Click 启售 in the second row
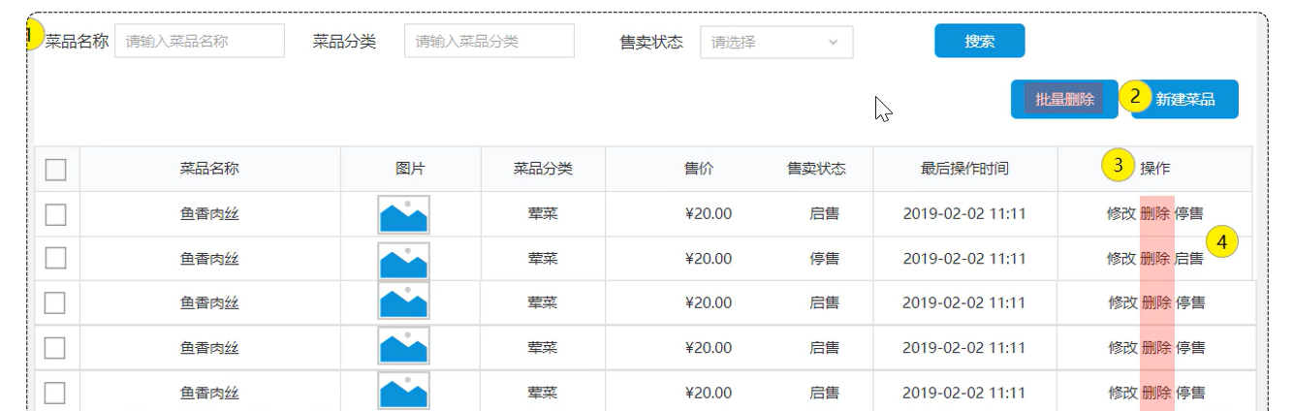 click(1189, 259)
